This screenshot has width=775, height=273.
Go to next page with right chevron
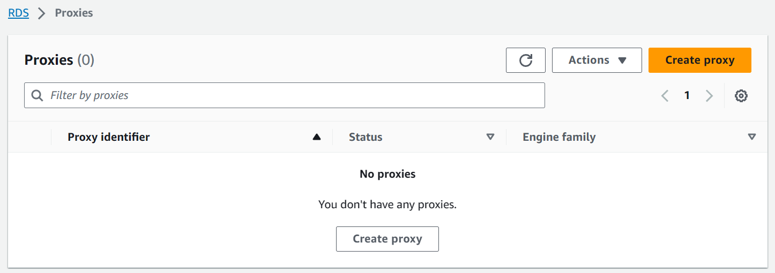pyautogui.click(x=709, y=96)
